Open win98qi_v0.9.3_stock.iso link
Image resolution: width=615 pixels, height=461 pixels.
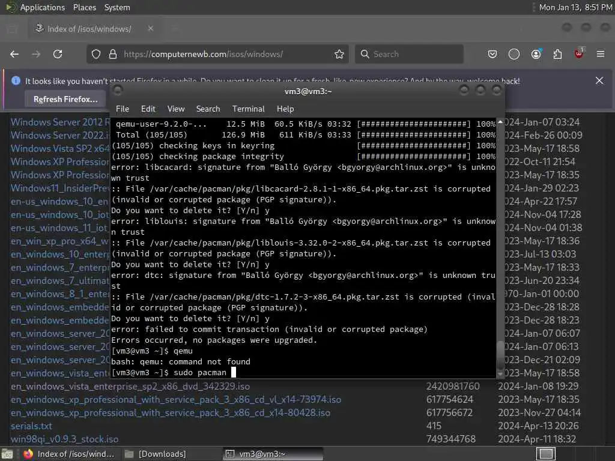[x=64, y=439]
